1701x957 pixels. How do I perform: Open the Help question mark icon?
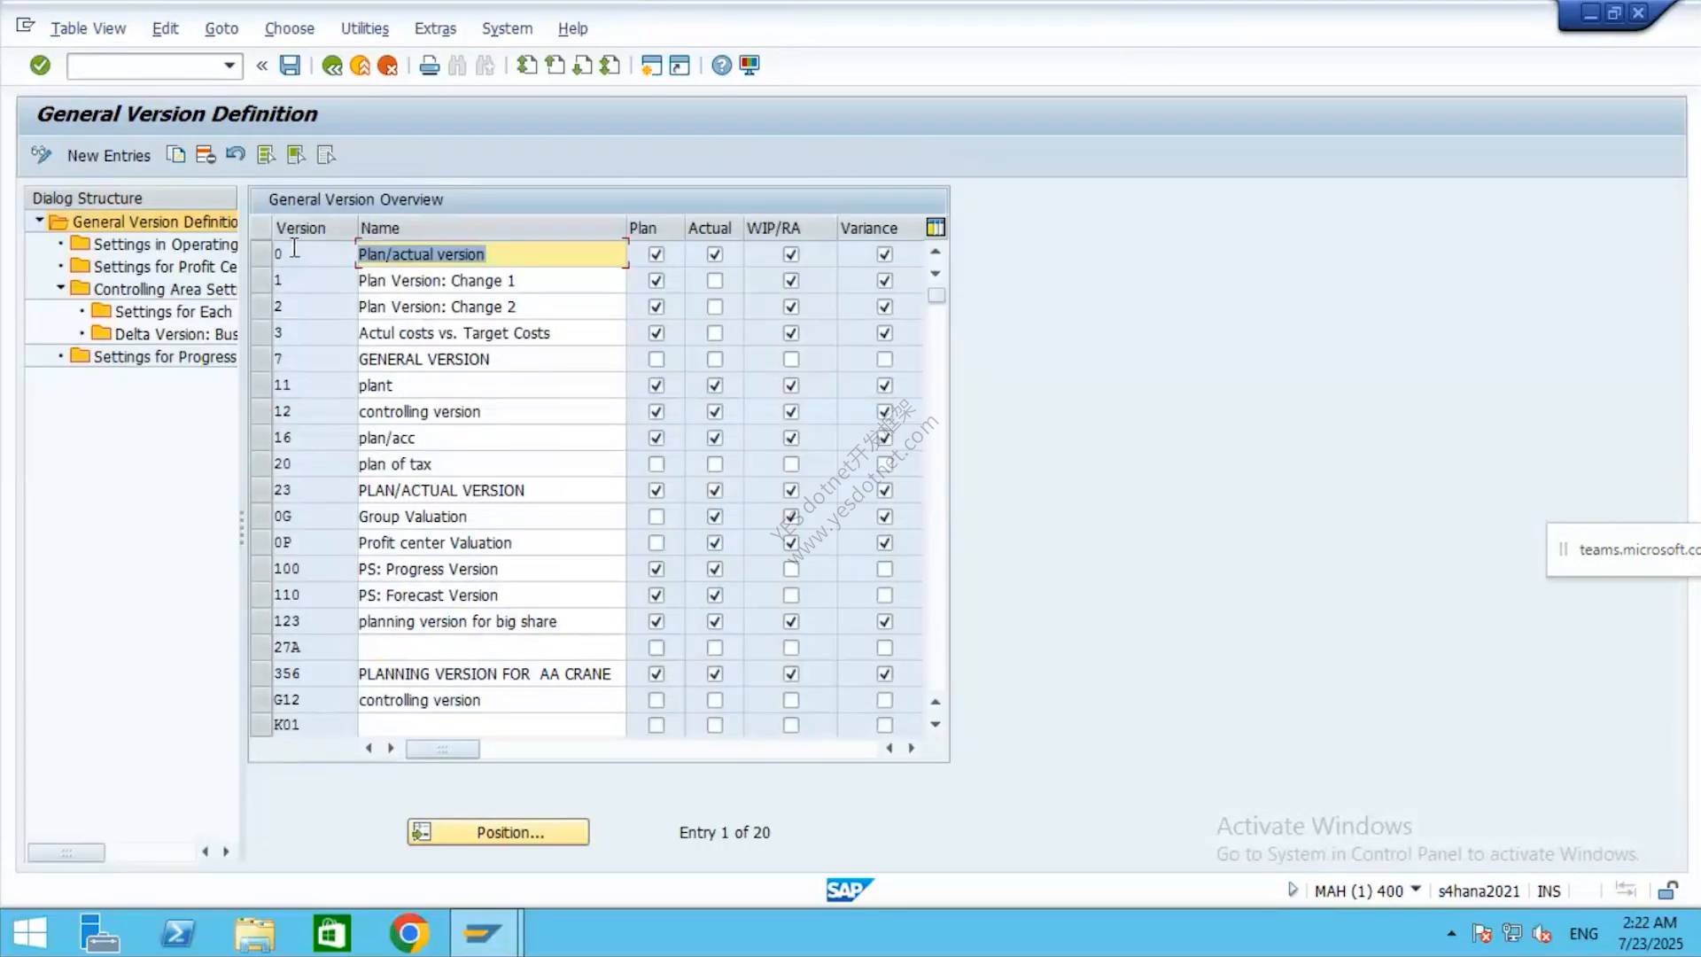pos(722,66)
